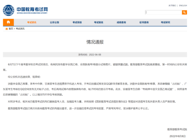This screenshot has width=189, height=140.
Task: Click 考试资讯 in the breadcrumb
Action: coord(20,29)
